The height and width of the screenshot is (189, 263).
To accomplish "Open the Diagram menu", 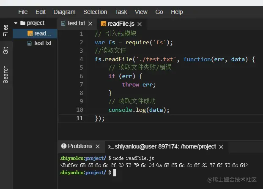I will [64, 12].
